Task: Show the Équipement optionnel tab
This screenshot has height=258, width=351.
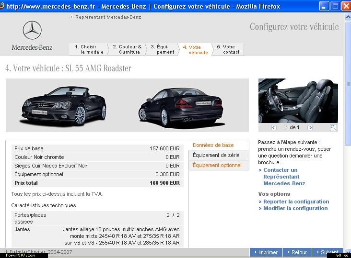Action: (x=217, y=165)
